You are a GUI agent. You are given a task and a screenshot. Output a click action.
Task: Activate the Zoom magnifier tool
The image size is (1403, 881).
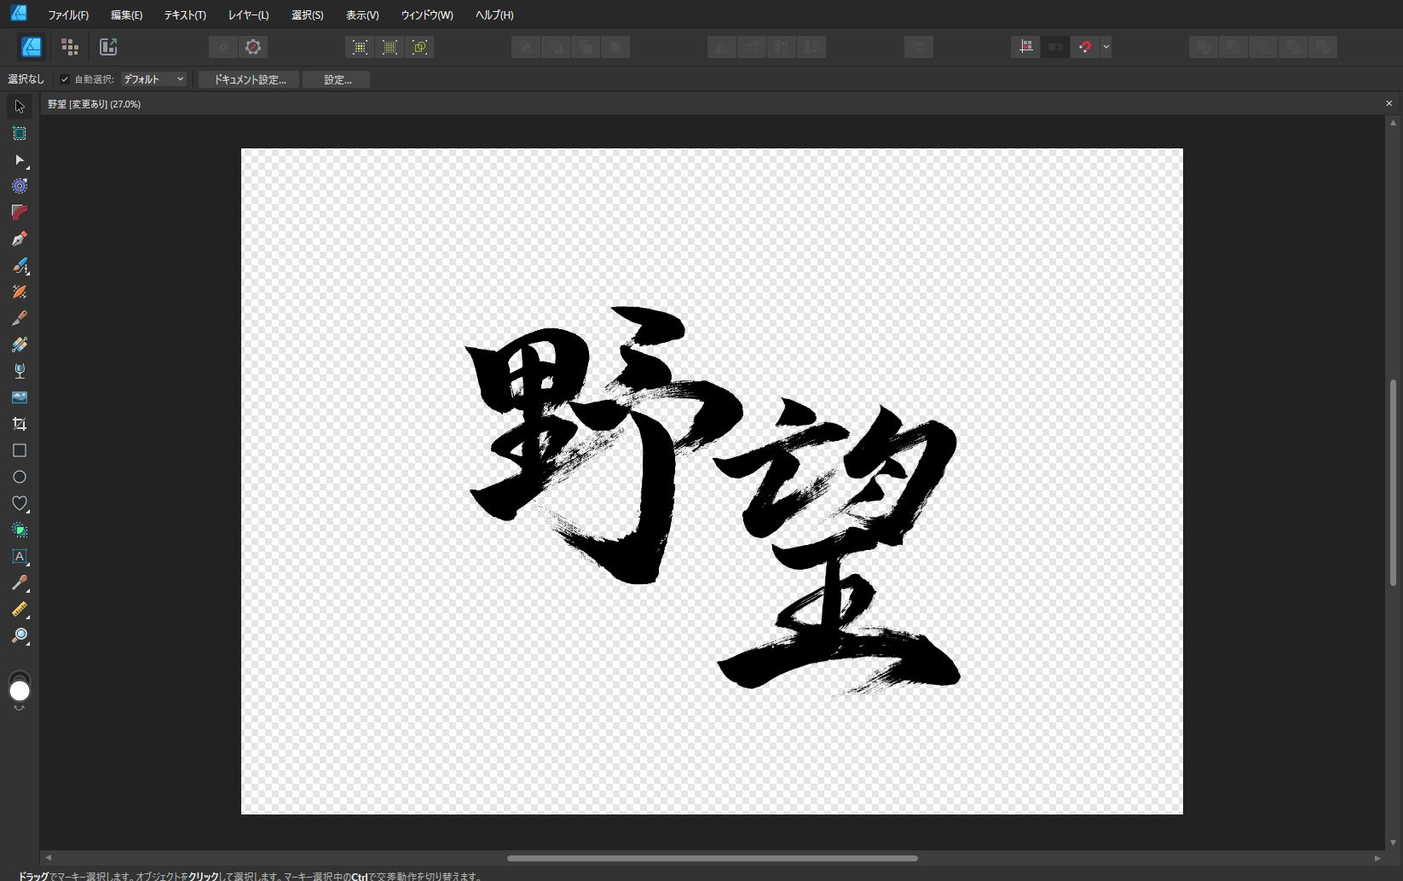20,635
